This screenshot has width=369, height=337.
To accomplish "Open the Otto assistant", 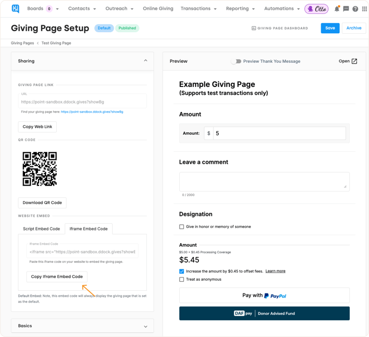I will pyautogui.click(x=316, y=9).
